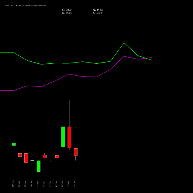Click the '21 Apr' date label on the axis
Viewport: 193px width, 193px height.
click(56, 184)
